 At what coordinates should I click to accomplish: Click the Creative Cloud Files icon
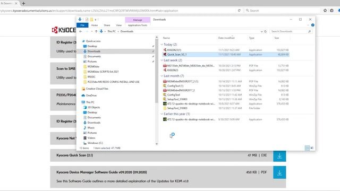(83, 89)
